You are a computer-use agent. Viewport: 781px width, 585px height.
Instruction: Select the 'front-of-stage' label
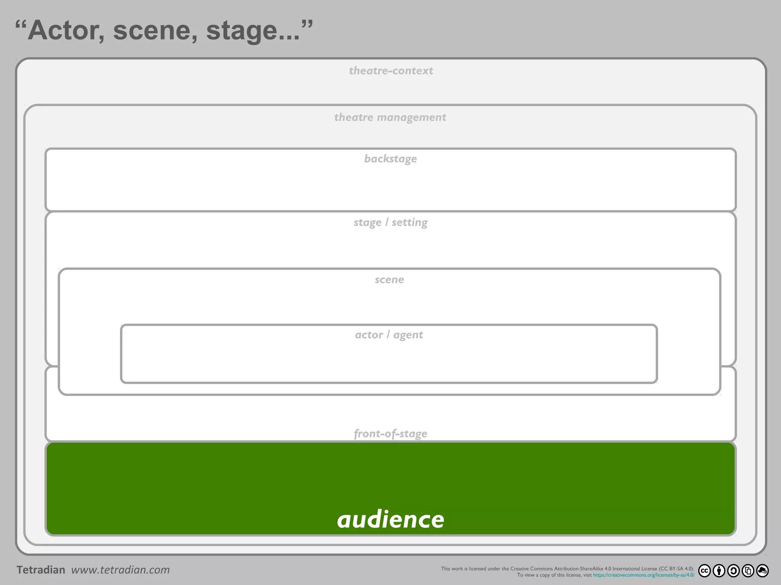390,433
